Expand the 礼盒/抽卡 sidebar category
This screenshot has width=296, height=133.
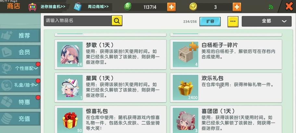click(x=20, y=85)
